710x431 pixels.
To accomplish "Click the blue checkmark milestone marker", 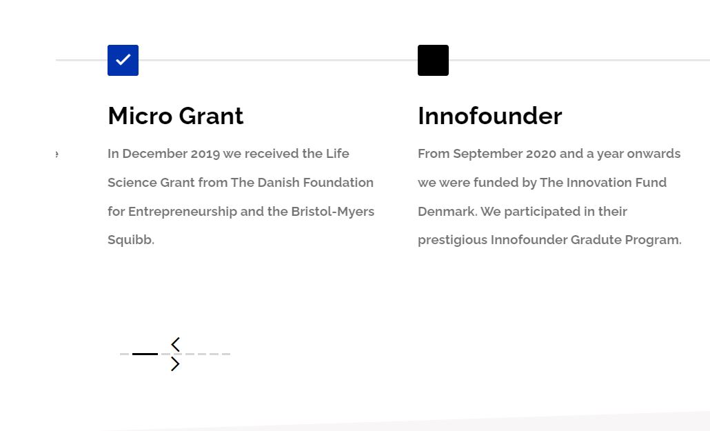I will [123, 60].
